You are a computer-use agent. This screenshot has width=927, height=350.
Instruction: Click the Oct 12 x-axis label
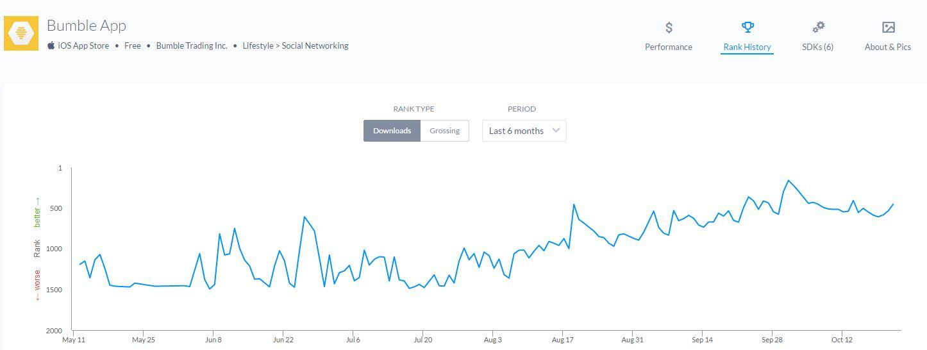(x=842, y=340)
